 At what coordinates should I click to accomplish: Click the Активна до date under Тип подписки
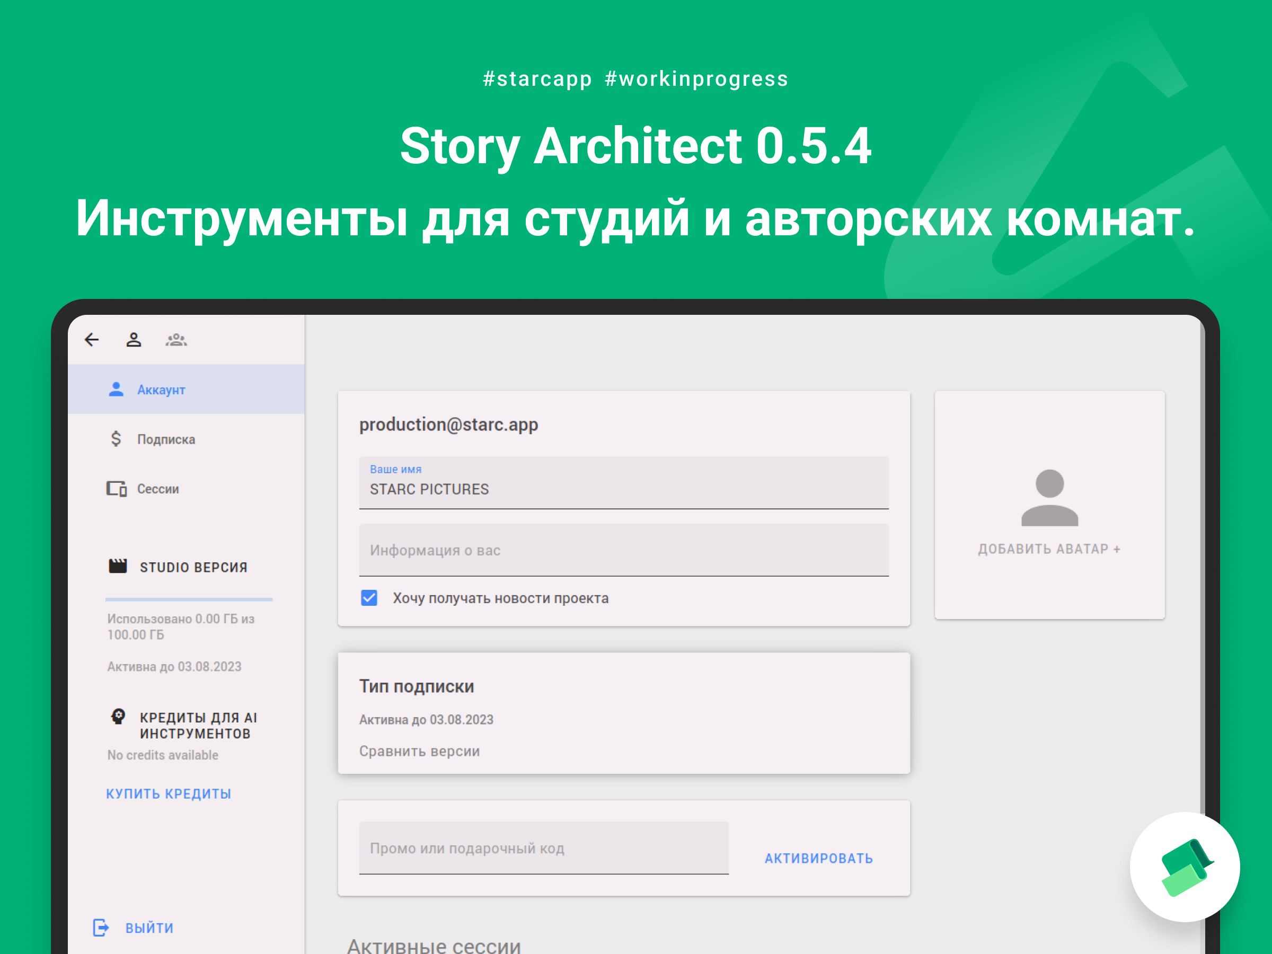(427, 719)
